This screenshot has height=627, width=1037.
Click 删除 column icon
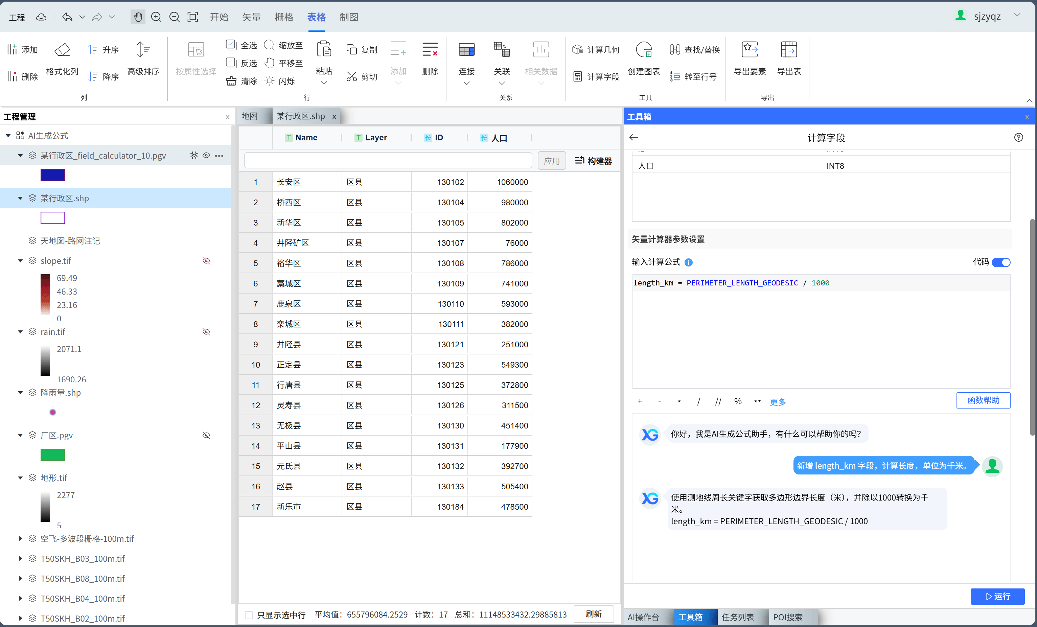[12, 76]
